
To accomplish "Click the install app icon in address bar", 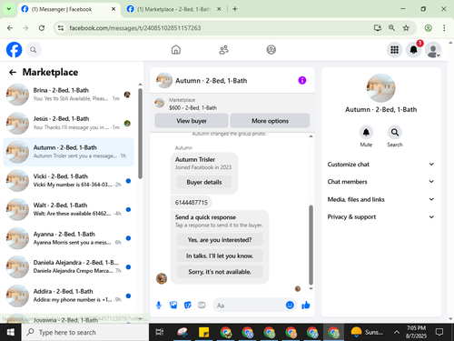I will 378,28.
